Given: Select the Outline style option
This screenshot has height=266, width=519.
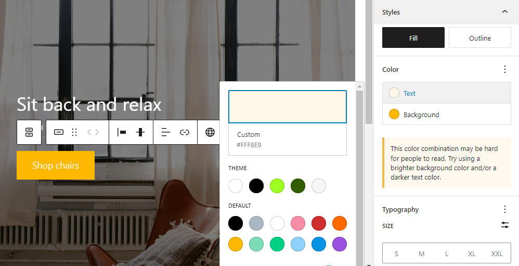Looking at the screenshot, I should pos(479,38).
